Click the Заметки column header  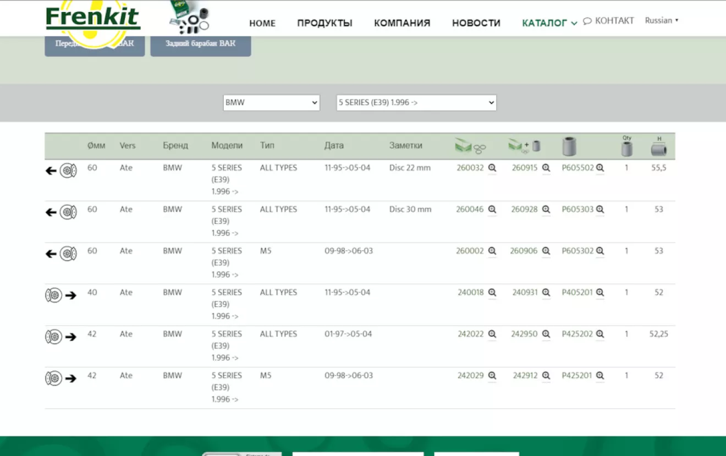coord(406,146)
